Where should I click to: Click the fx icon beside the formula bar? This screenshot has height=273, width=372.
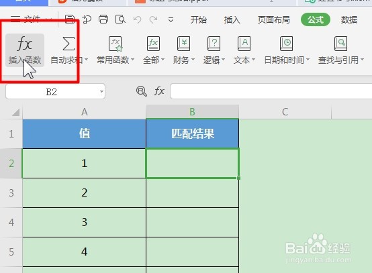(159, 91)
